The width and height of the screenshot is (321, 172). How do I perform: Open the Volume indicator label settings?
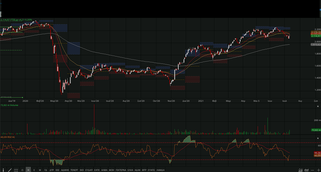10,105
